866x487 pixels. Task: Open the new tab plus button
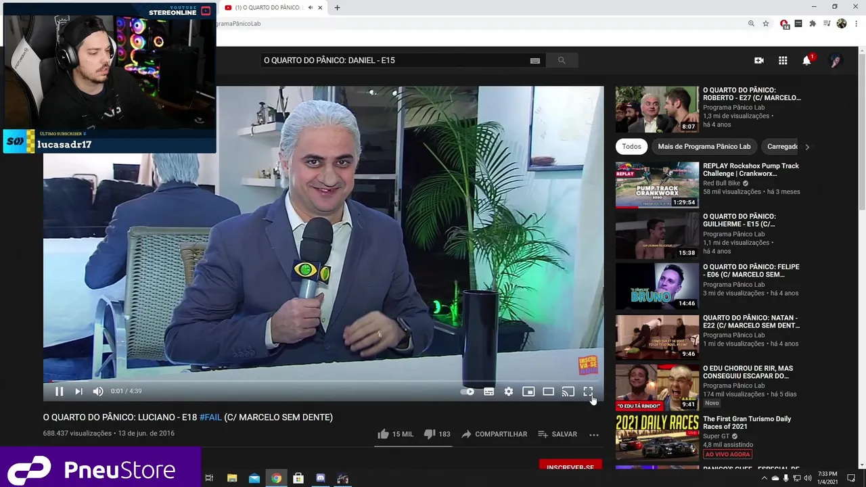pos(337,7)
